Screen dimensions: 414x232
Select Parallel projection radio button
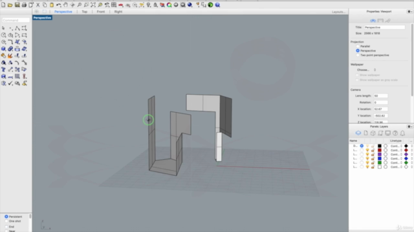coord(358,46)
